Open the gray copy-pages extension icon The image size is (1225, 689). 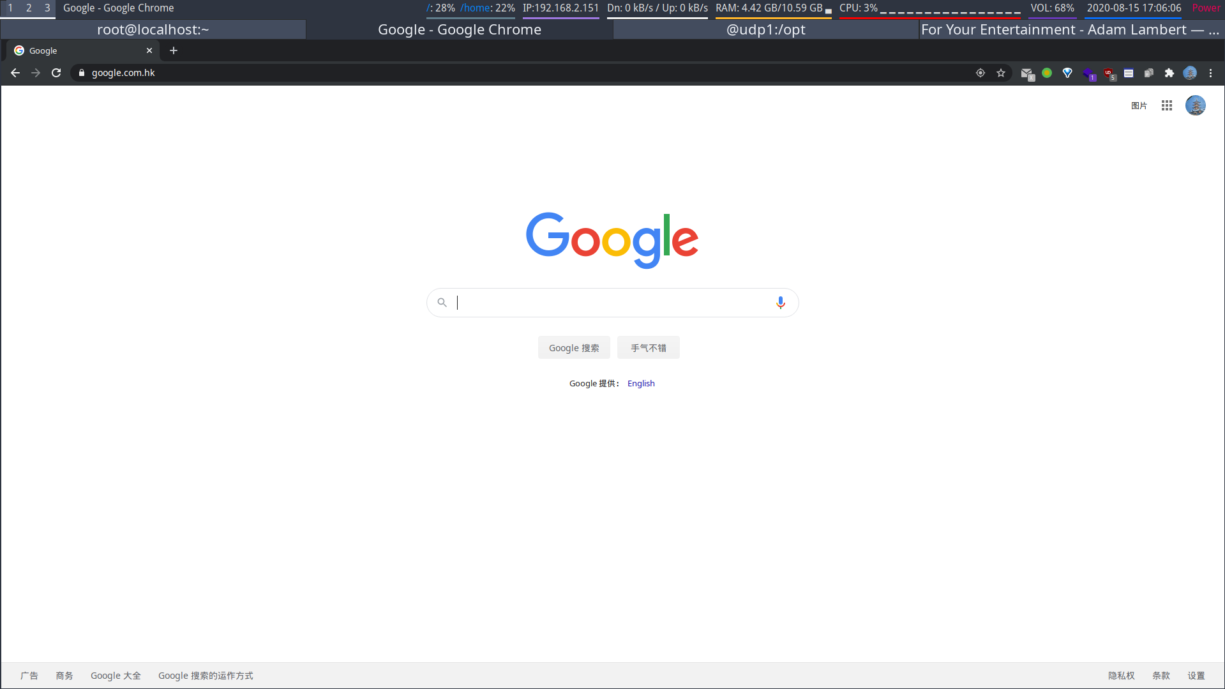tap(1149, 73)
